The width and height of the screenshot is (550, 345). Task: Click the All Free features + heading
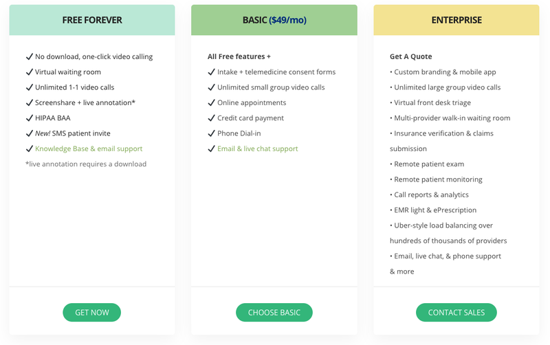tap(239, 56)
